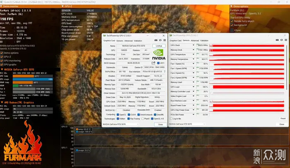290x168 pixels.
Task: Click GPU-Z app icon in Graphics Card window title
Action: point(104,36)
